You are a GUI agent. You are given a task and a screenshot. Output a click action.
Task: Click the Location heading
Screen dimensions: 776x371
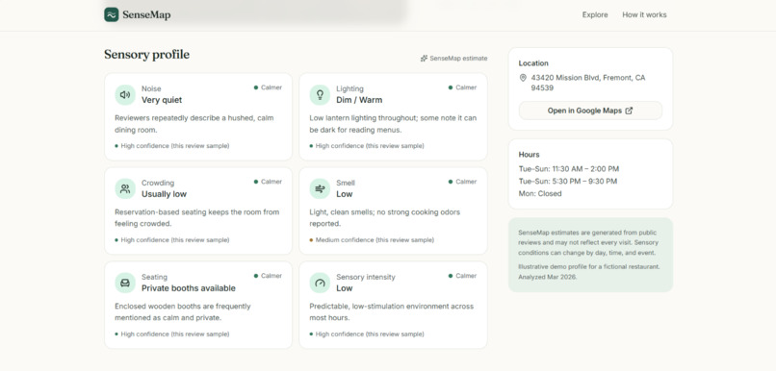(x=533, y=63)
